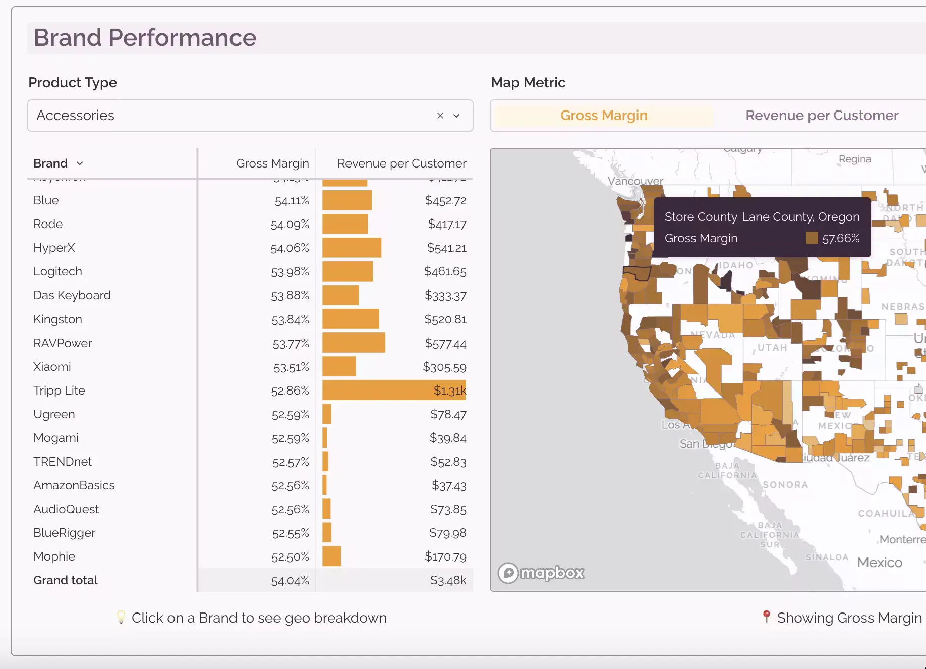Click the Brand Performance title
The image size is (926, 669).
(x=145, y=38)
